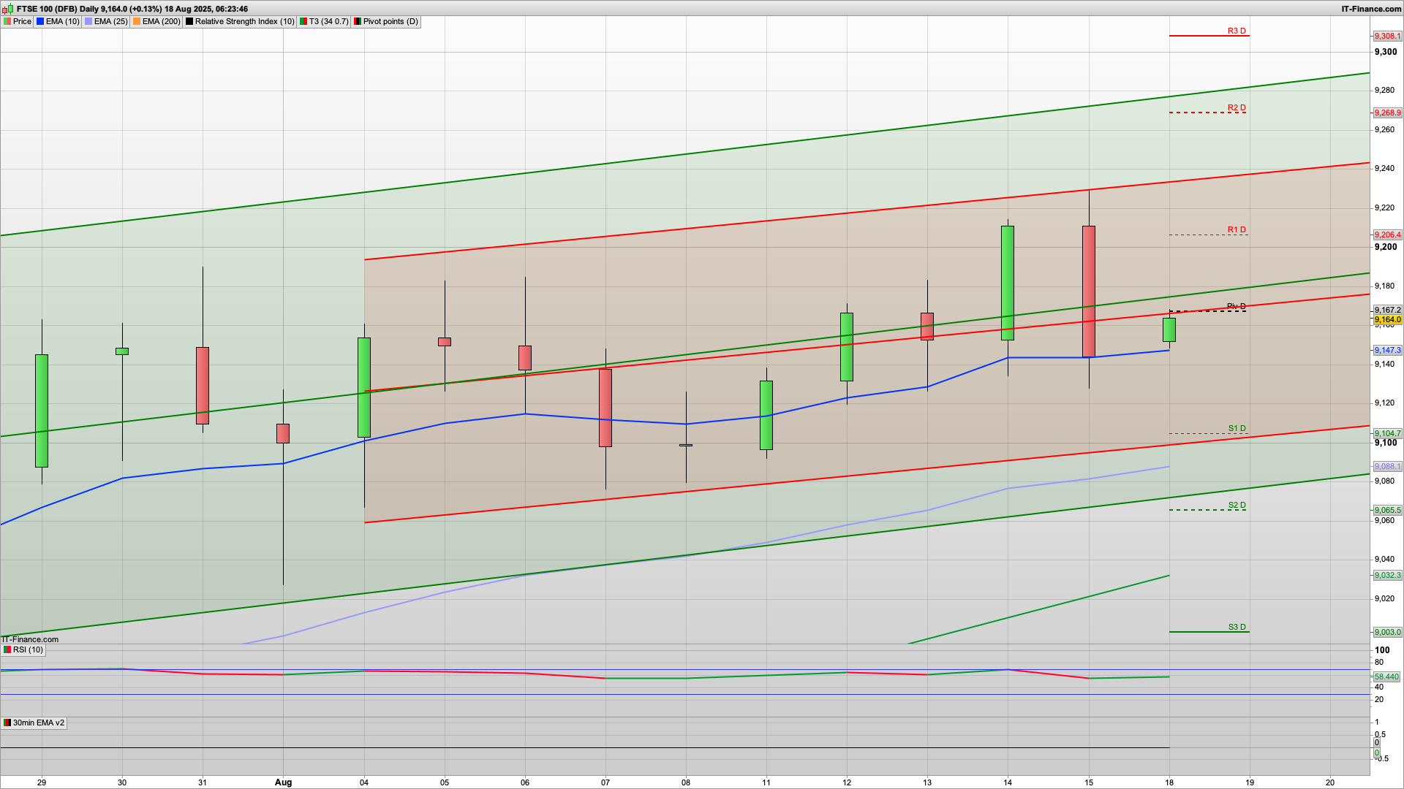Image resolution: width=1404 pixels, height=789 pixels.
Task: Click the 30min EMA v2 panel icon
Action: [7, 723]
